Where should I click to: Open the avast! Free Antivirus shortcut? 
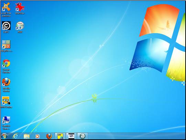click(6, 10)
